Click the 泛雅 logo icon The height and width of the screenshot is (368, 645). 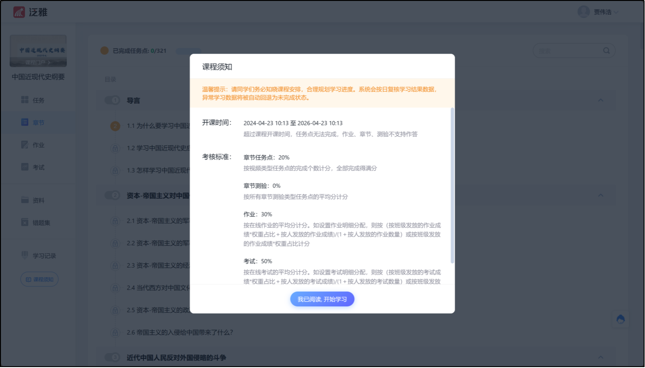pos(19,12)
